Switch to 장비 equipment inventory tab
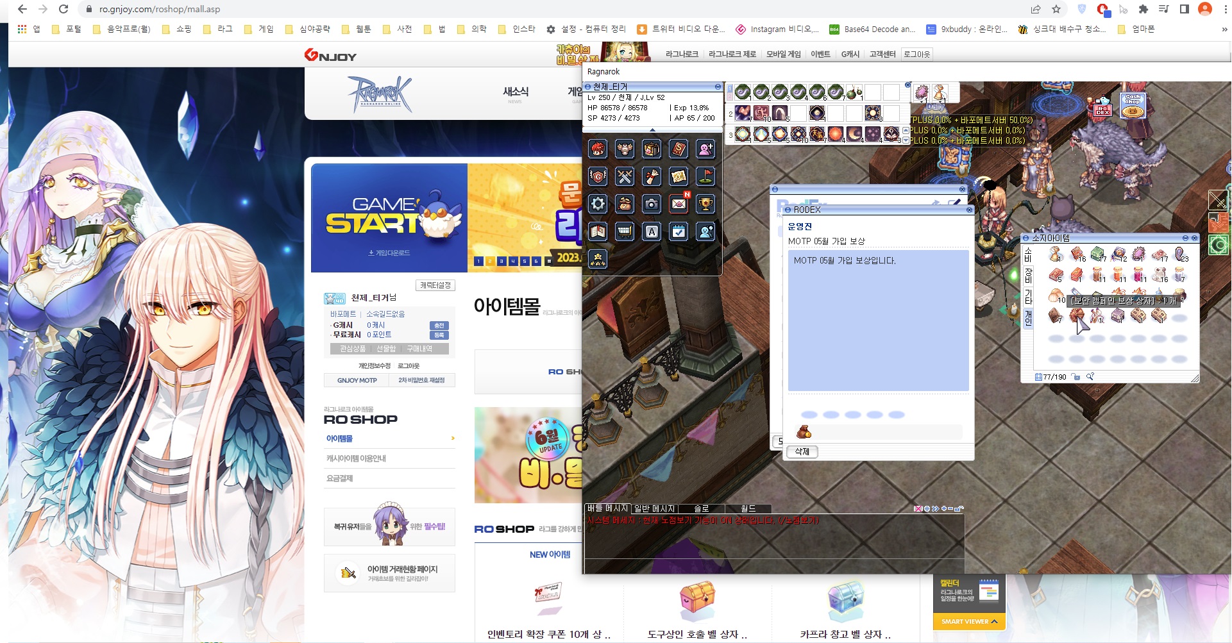This screenshot has width=1232, height=643. (1027, 276)
